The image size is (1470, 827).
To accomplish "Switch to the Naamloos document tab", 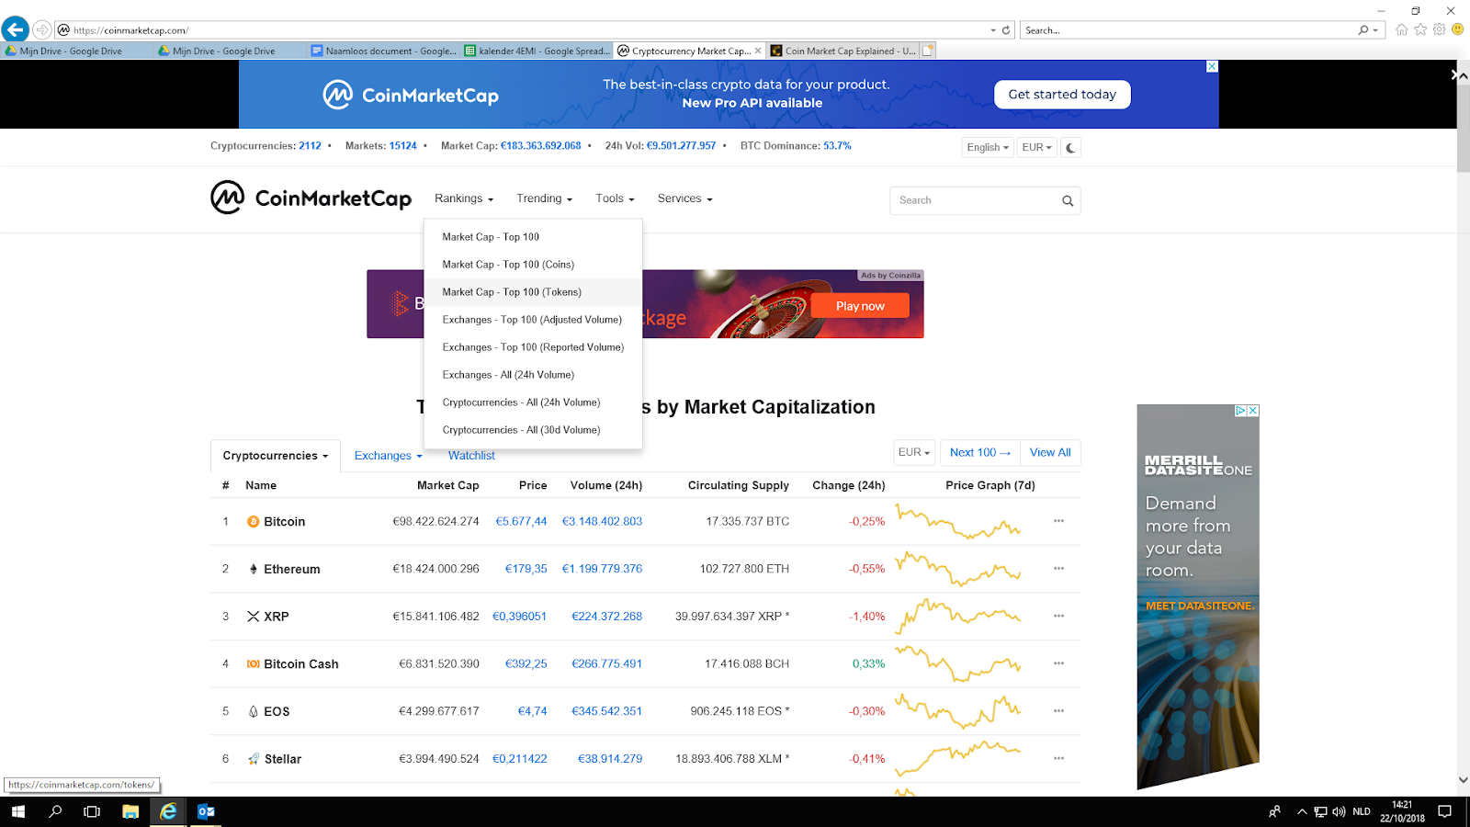I will pyautogui.click(x=384, y=51).
